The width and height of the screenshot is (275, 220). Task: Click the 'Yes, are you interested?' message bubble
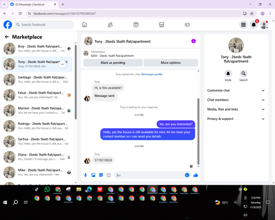pos(176,124)
